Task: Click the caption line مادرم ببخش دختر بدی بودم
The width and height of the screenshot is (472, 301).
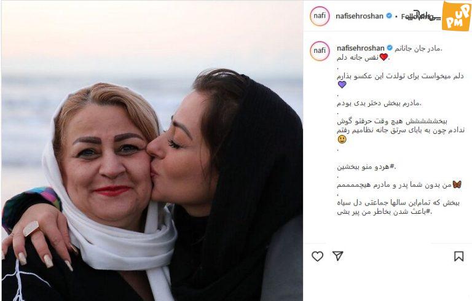Action: [379, 103]
